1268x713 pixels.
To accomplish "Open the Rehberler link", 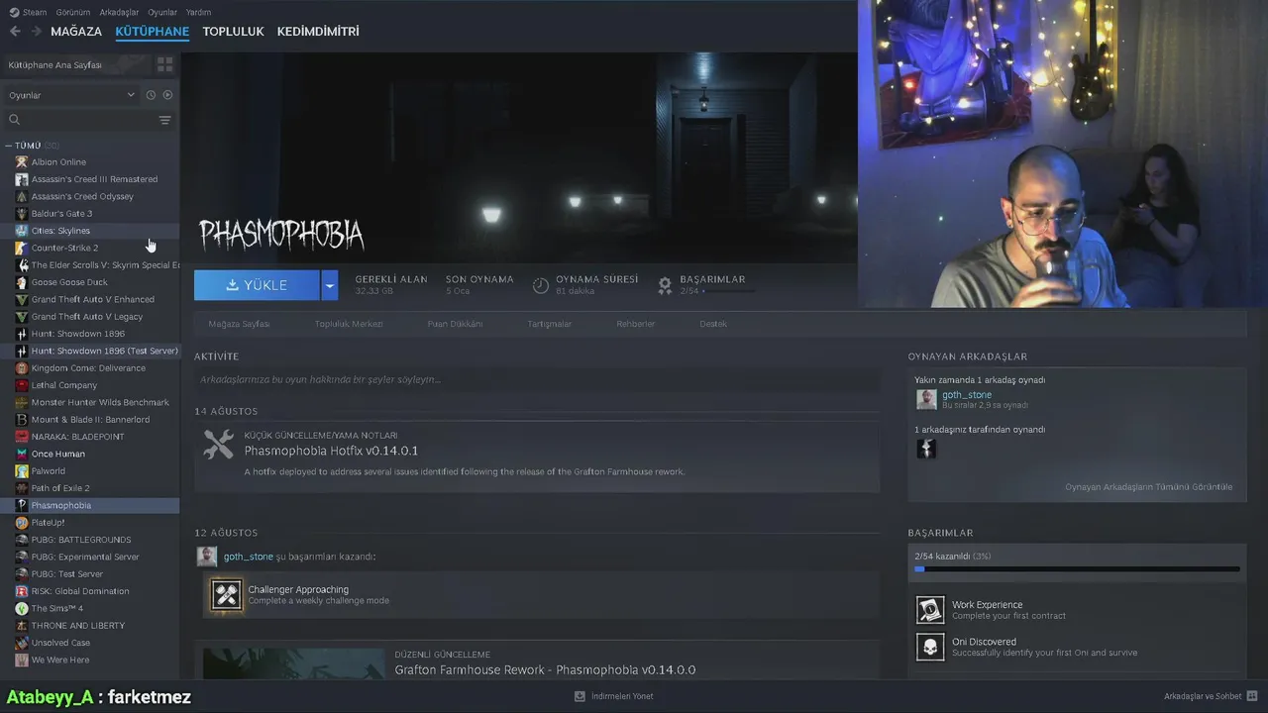I will point(636,324).
